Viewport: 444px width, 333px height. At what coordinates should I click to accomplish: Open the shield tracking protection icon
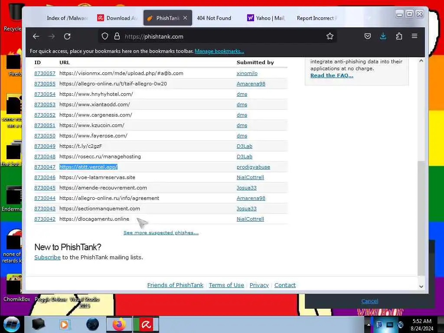click(x=105, y=36)
